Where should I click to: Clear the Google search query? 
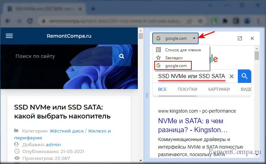(x=232, y=76)
